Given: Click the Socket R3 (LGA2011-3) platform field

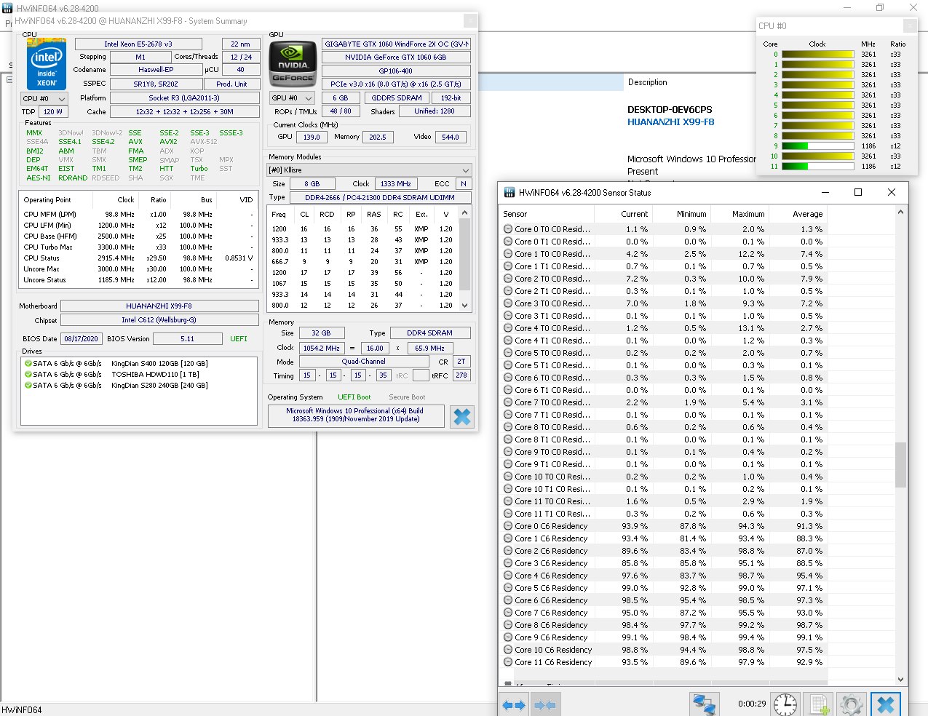Looking at the screenshot, I should click(184, 98).
